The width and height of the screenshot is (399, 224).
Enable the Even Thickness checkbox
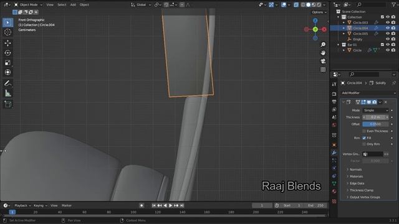364,131
